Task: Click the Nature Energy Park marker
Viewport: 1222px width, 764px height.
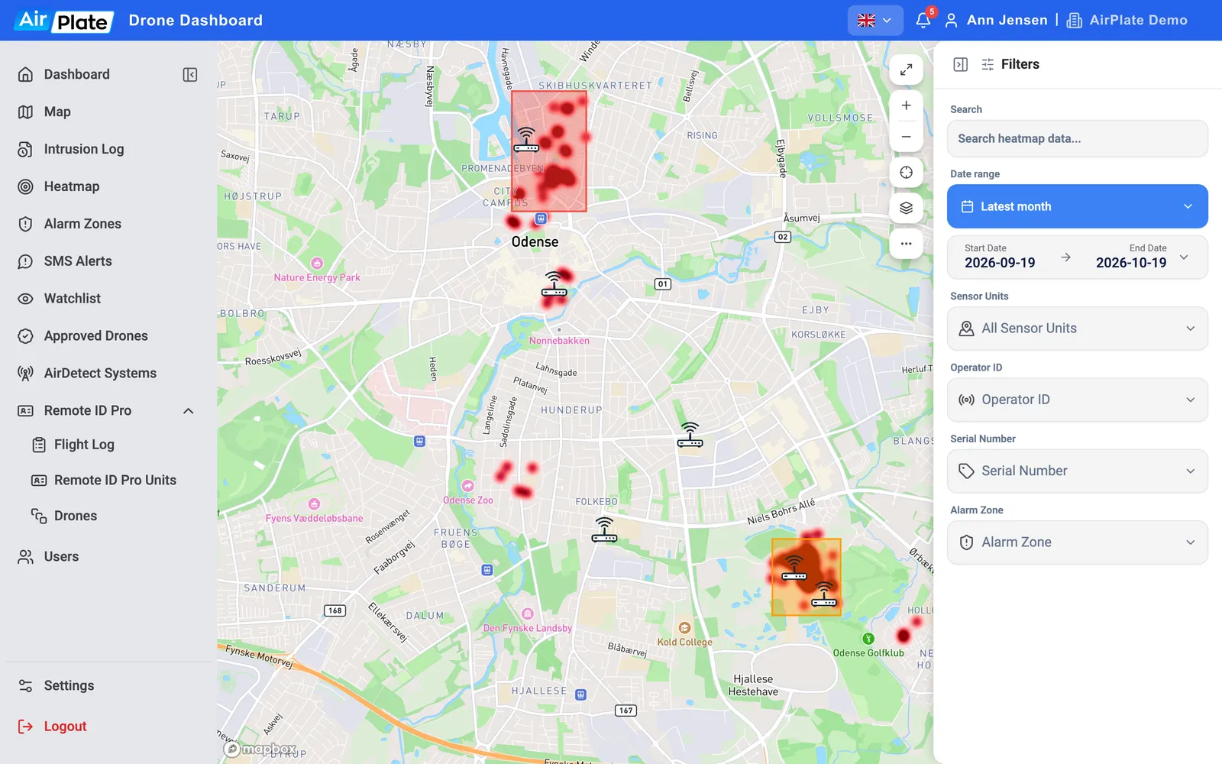Action: pos(317,264)
